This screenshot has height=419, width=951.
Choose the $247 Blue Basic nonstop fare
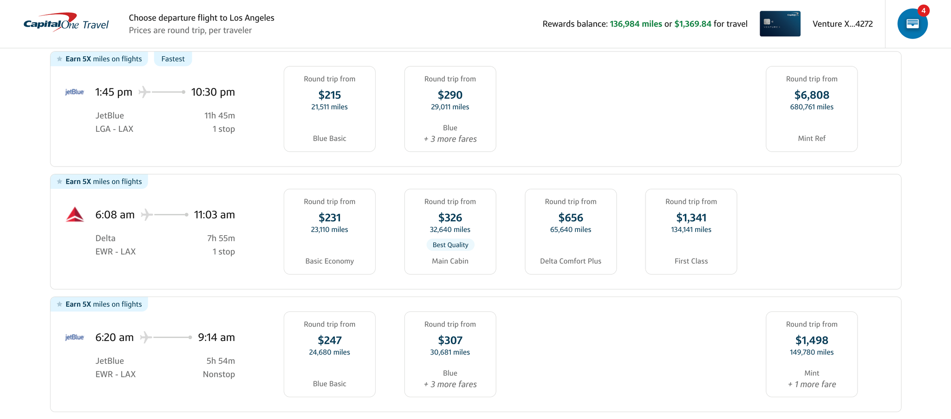pyautogui.click(x=329, y=354)
